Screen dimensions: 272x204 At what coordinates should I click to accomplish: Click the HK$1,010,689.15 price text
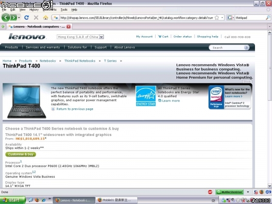point(30,139)
